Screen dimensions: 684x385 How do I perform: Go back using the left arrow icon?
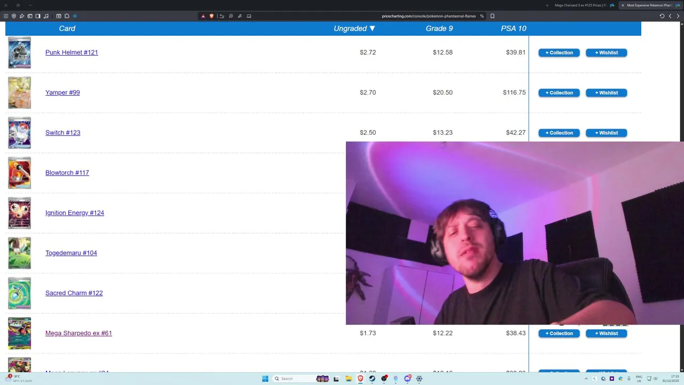[670, 16]
